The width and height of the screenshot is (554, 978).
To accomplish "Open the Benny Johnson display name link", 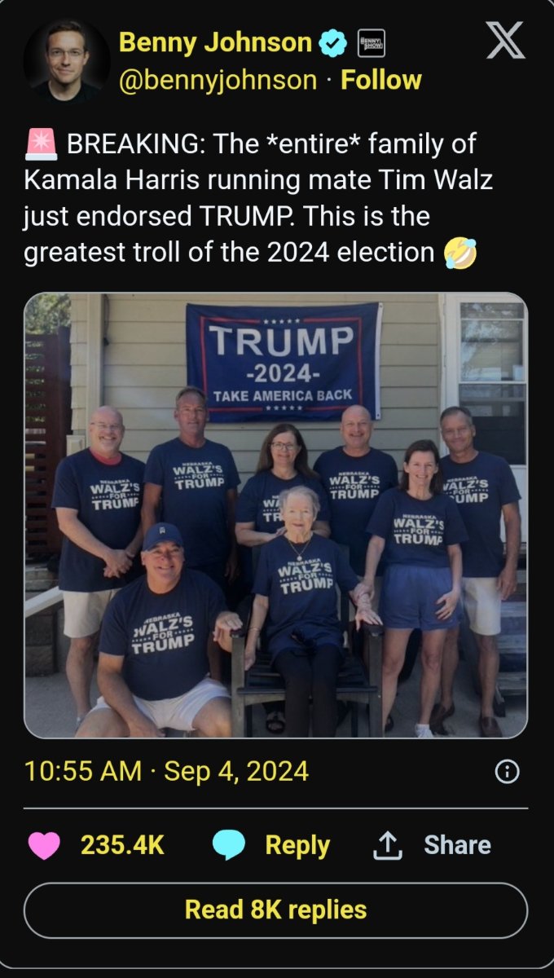I will (216, 43).
